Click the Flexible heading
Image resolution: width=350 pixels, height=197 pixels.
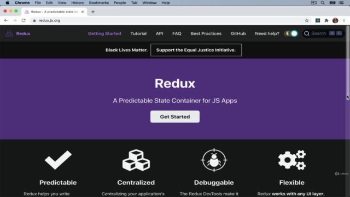tap(291, 182)
